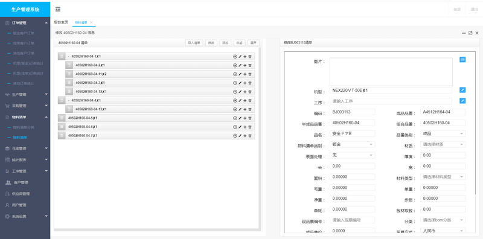This screenshot has height=239, width=483.
Task: Click drag handle of row 40502H160-04-5
Action: (62, 118)
